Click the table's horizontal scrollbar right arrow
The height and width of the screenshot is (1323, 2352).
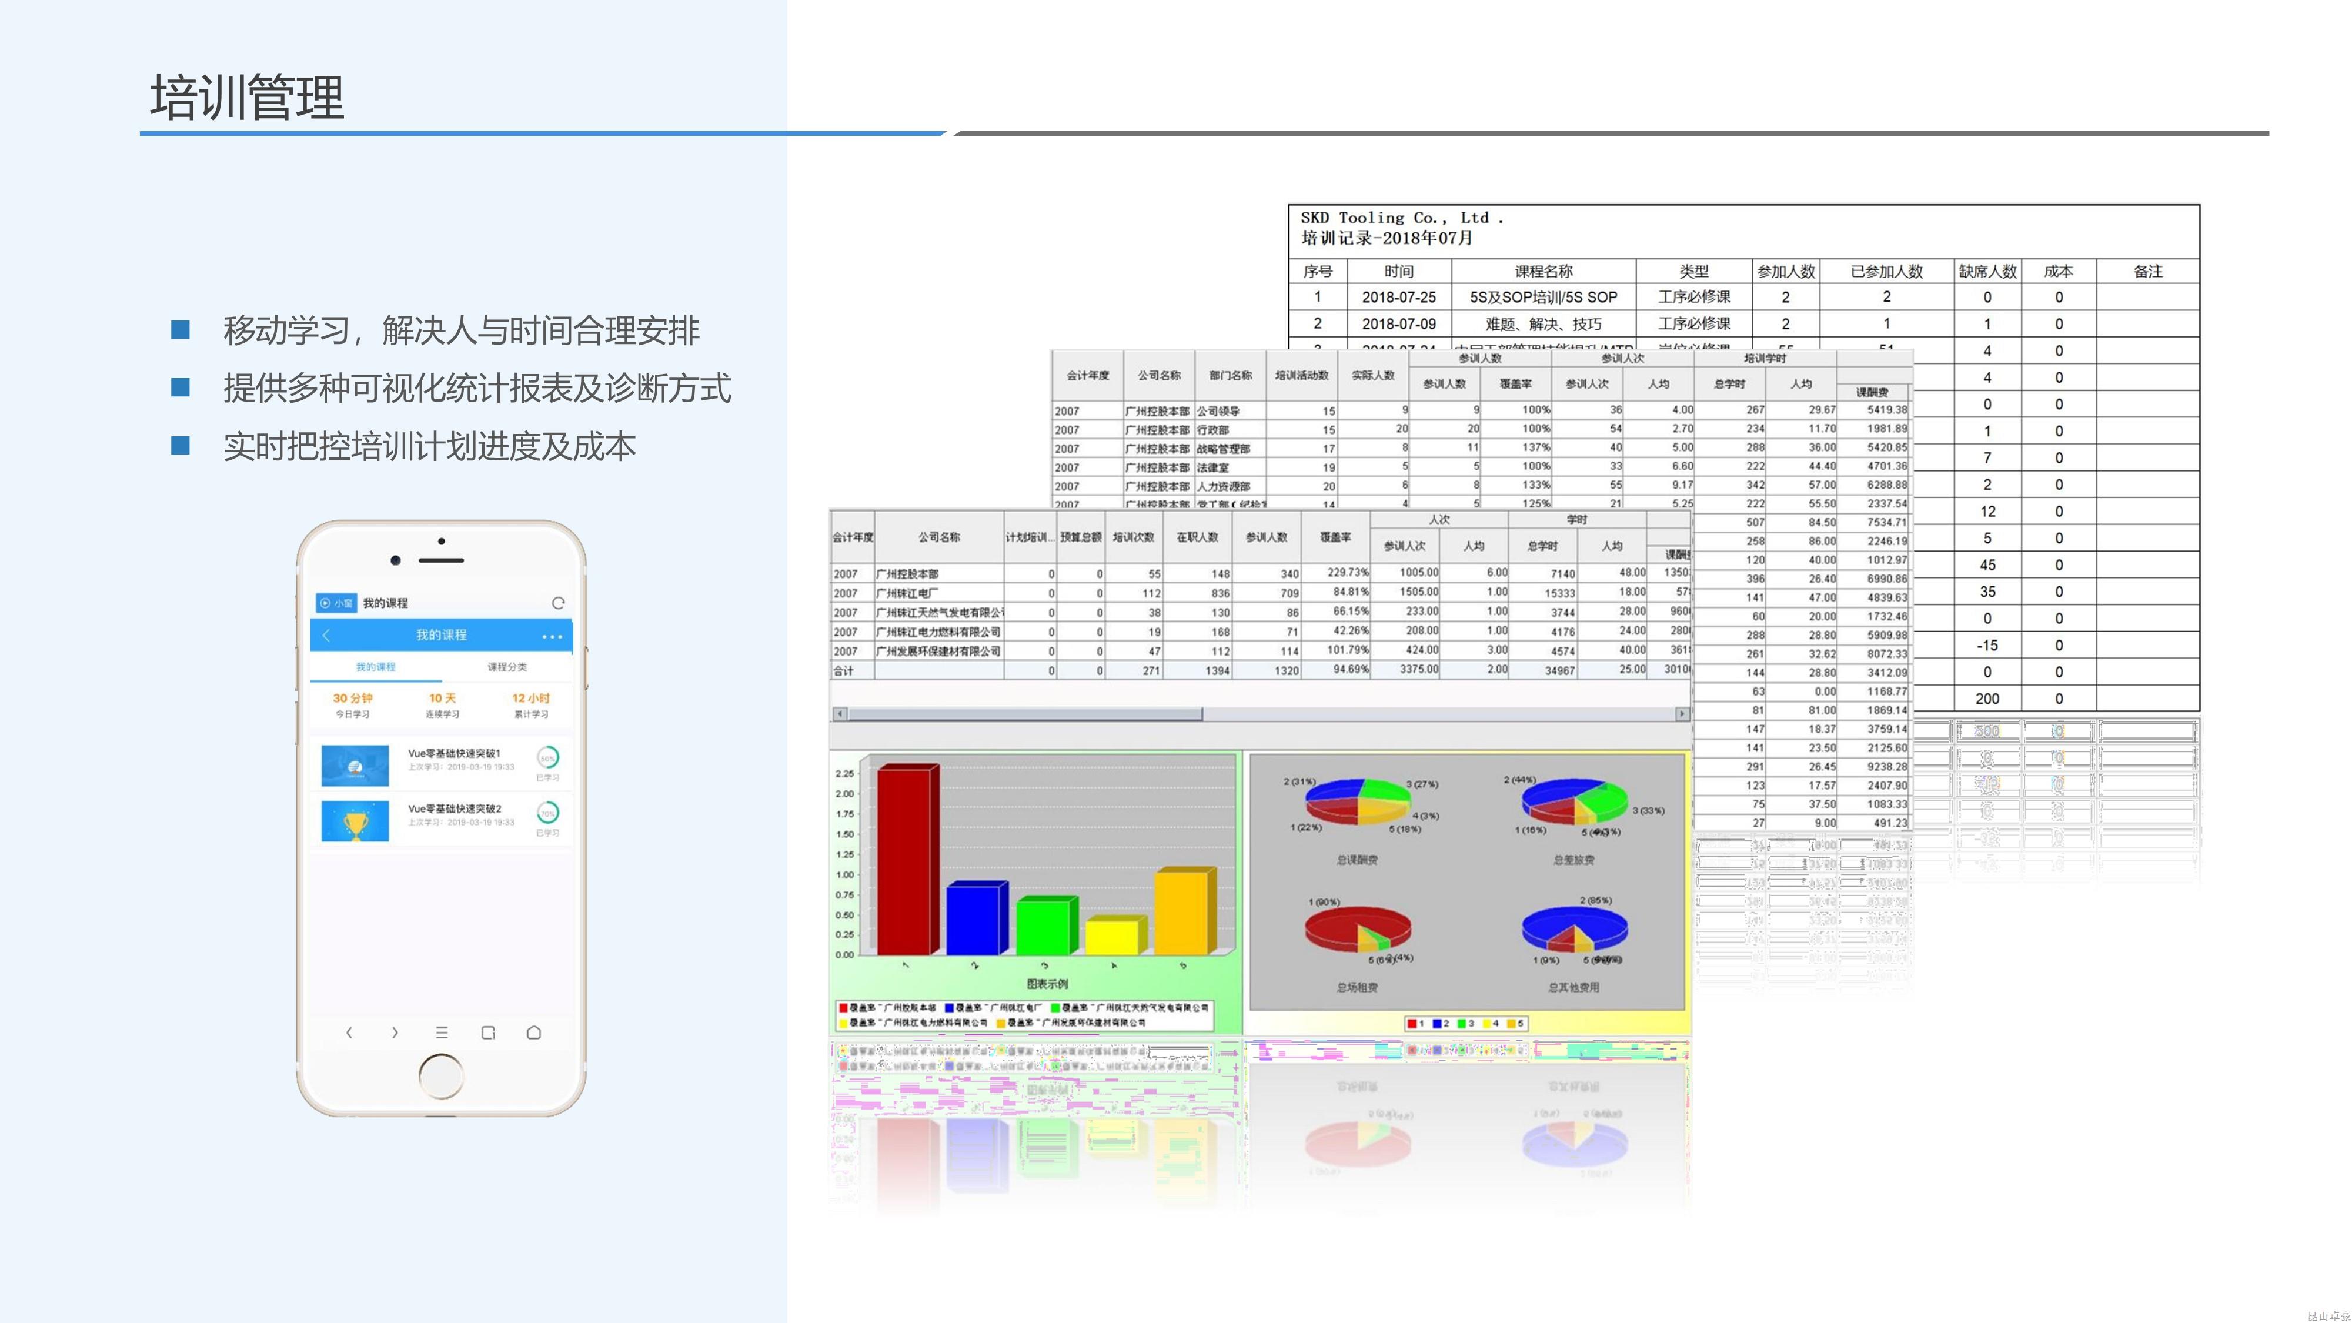click(1682, 714)
